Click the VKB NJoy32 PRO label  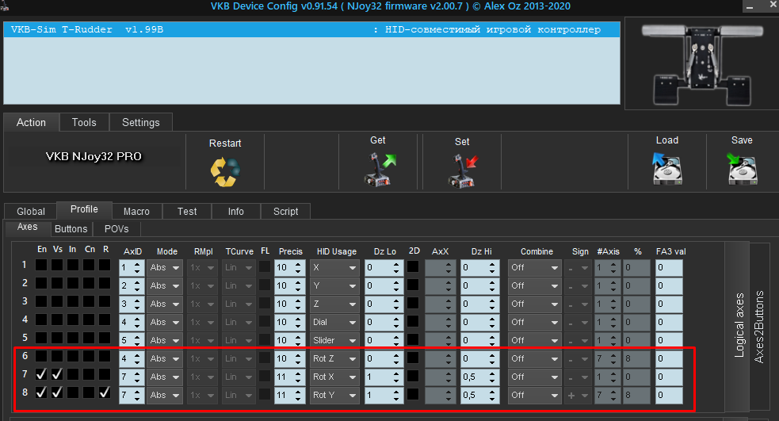(x=94, y=156)
